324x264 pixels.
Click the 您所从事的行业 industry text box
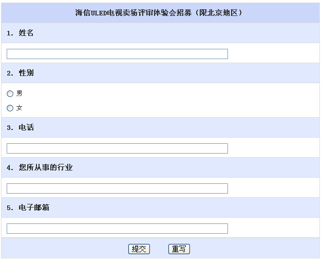[x=117, y=188]
